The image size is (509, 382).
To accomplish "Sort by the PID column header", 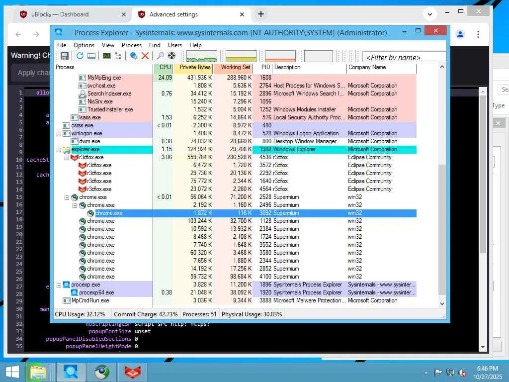I will point(262,67).
